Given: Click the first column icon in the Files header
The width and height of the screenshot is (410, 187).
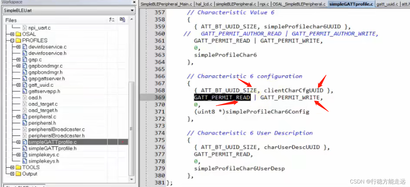Looking at the screenshot, I should pyautogui.click(x=112, y=20).
